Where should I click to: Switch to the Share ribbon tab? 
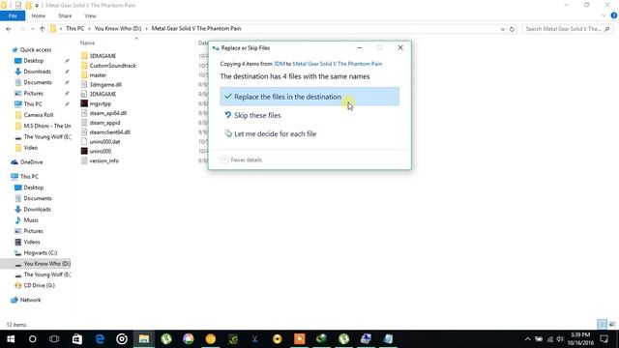(x=65, y=15)
